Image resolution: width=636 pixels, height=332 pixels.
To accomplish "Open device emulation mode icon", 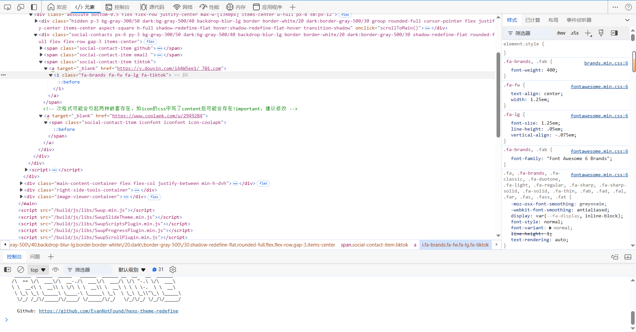I will pyautogui.click(x=21, y=7).
